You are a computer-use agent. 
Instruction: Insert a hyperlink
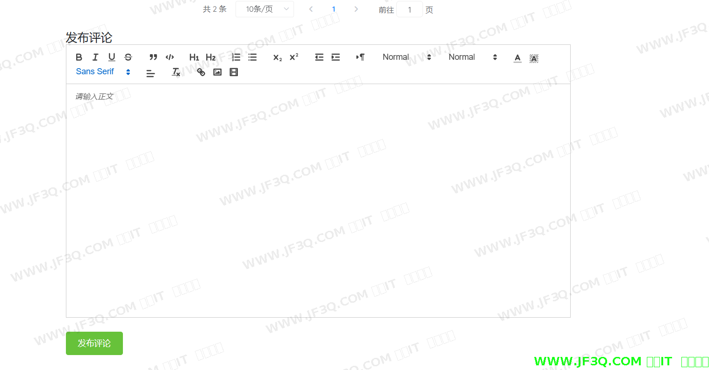(201, 72)
